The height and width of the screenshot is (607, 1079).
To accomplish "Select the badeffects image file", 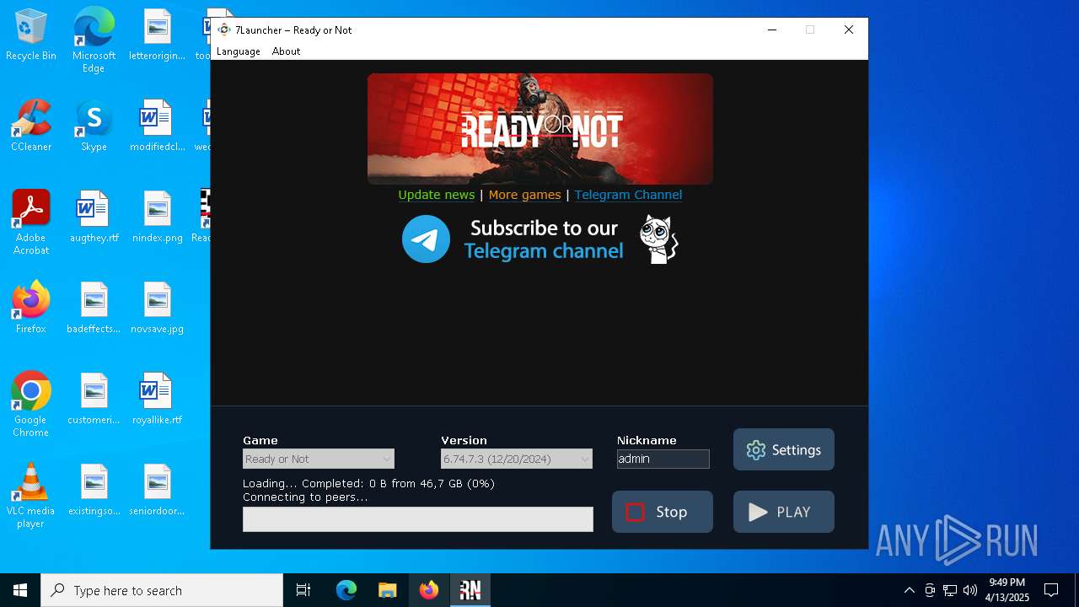I will point(94,308).
